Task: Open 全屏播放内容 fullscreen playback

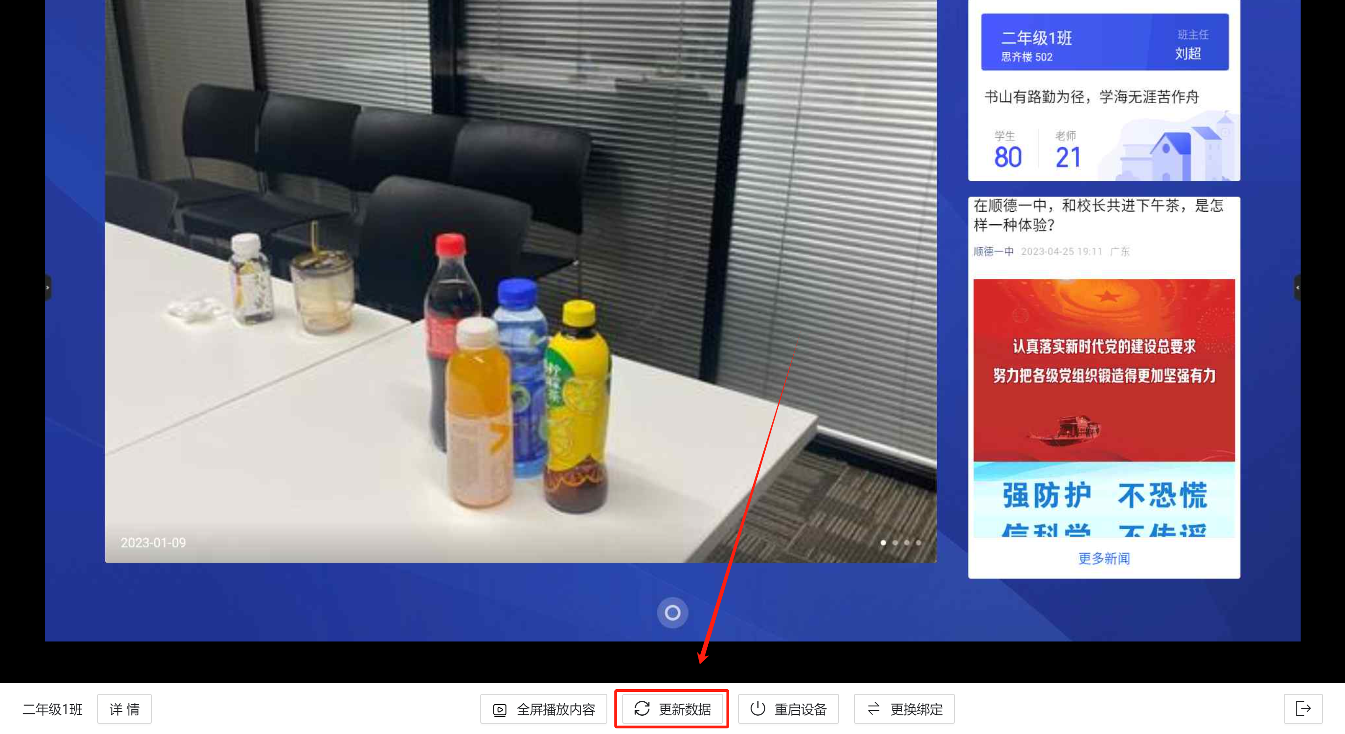Action: 543,709
